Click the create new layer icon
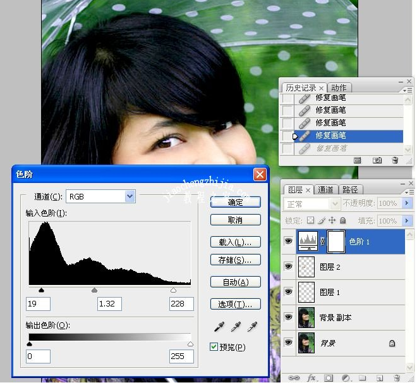Screen dimensions: 417x385 tap(379, 378)
